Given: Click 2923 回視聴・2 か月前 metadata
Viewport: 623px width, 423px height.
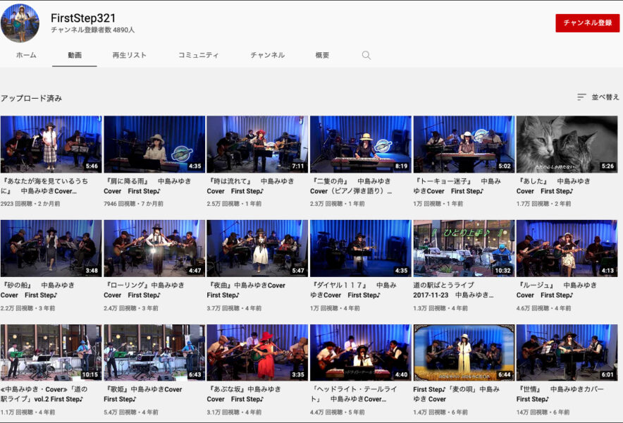Looking at the screenshot, I should click(x=30, y=204).
